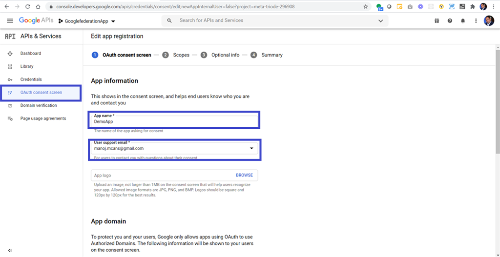Screen dimensions: 500x257
Task: Open the GooglefederationApp project selector
Action: point(86,21)
